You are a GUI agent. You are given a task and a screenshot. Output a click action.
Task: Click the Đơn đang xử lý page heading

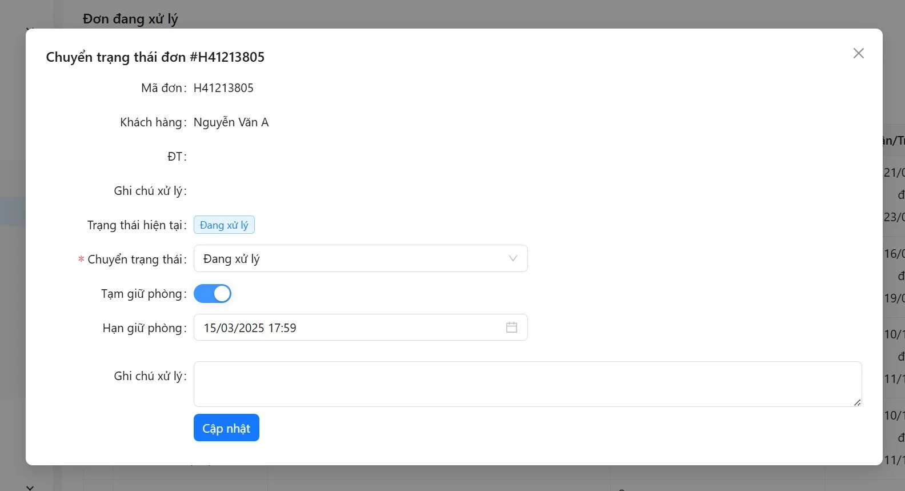pos(130,19)
